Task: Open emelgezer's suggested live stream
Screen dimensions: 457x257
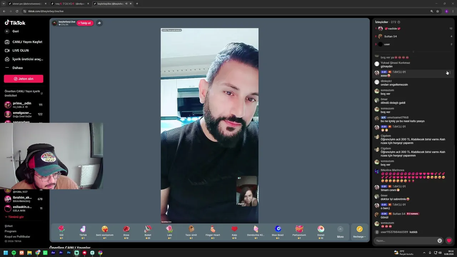Action: pos(24,114)
